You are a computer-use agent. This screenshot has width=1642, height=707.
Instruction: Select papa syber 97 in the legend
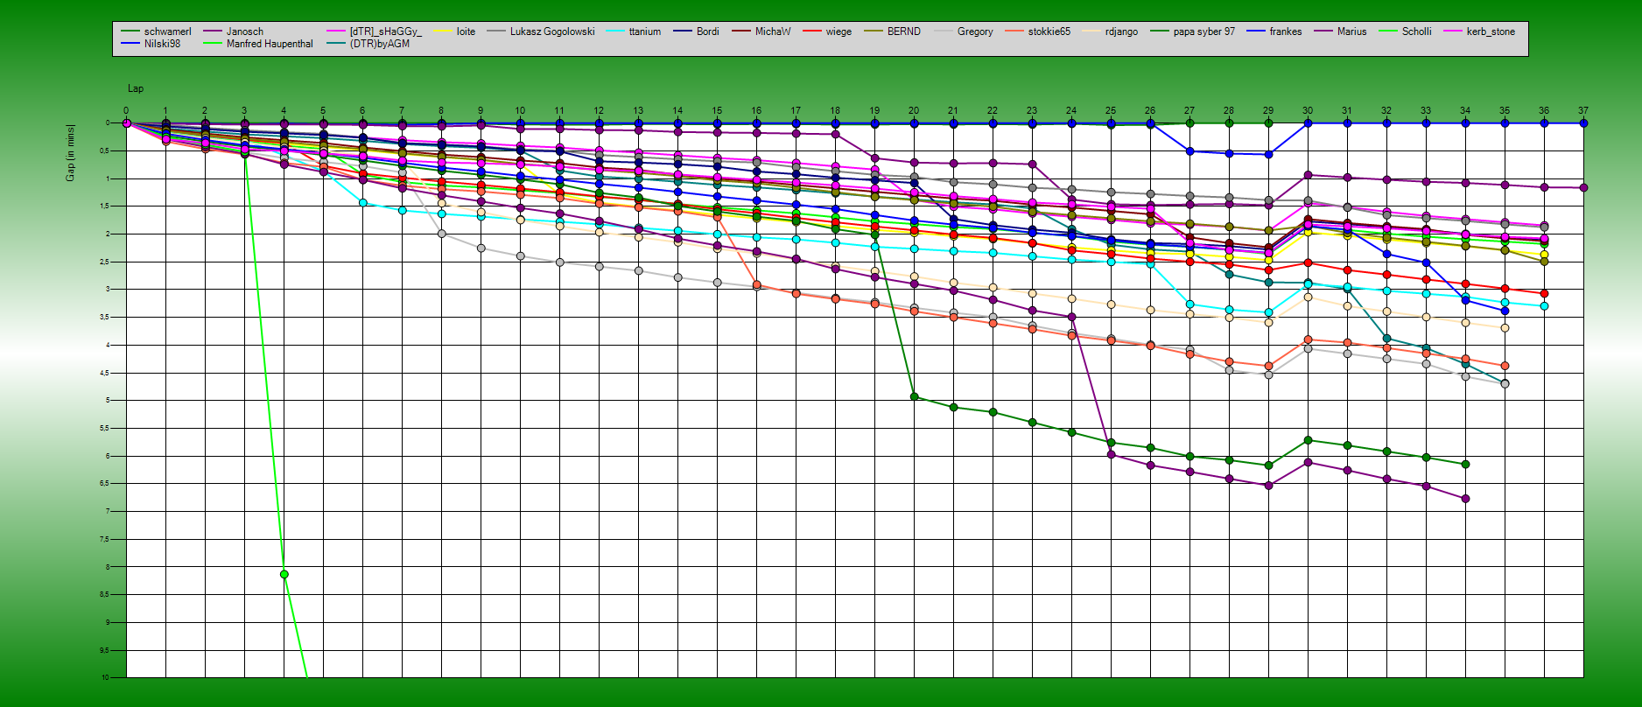pyautogui.click(x=1192, y=31)
